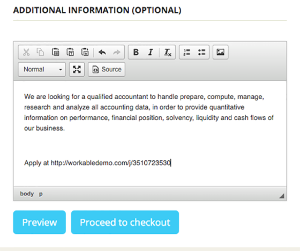Select Paste as plain text icon

pyautogui.click(x=70, y=52)
